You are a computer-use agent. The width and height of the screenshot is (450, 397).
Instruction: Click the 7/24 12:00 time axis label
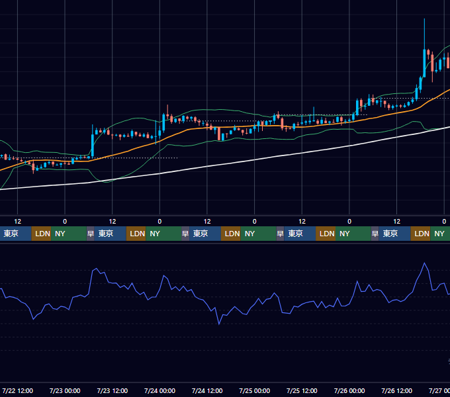(207, 390)
